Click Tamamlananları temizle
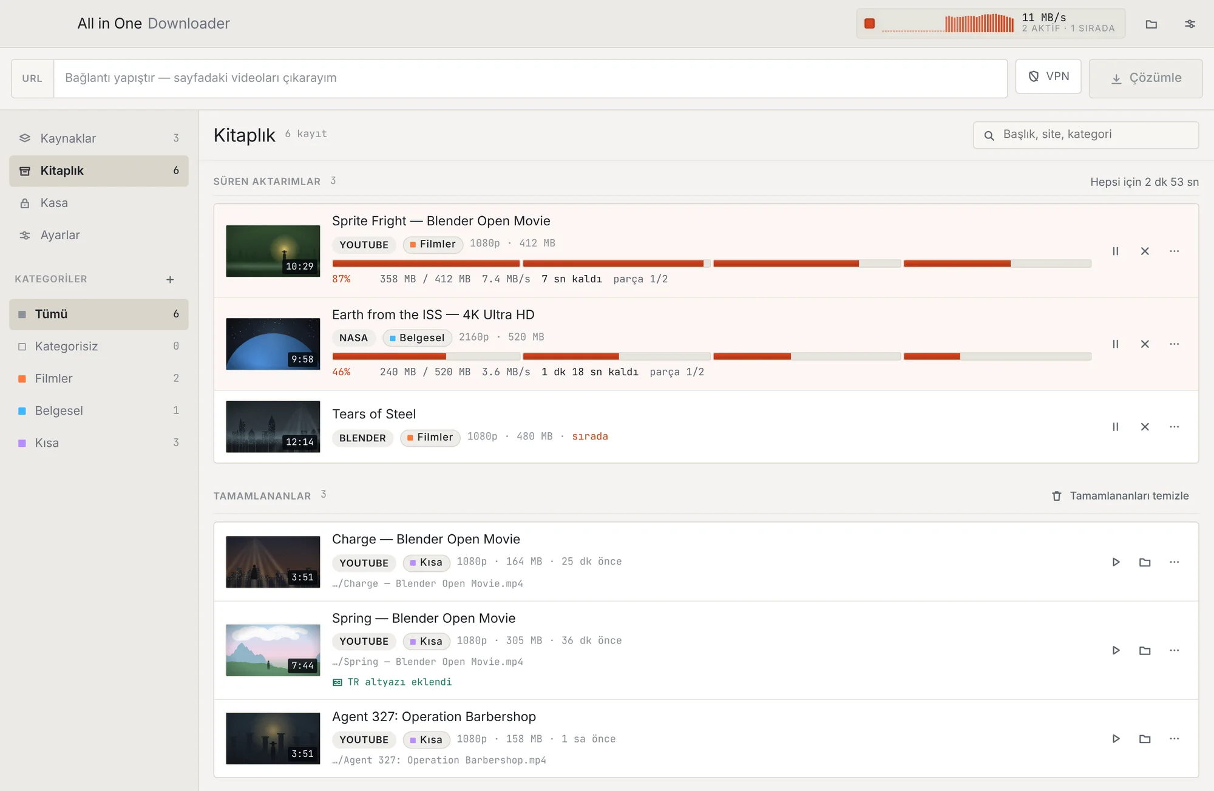1214x791 pixels. [1121, 496]
